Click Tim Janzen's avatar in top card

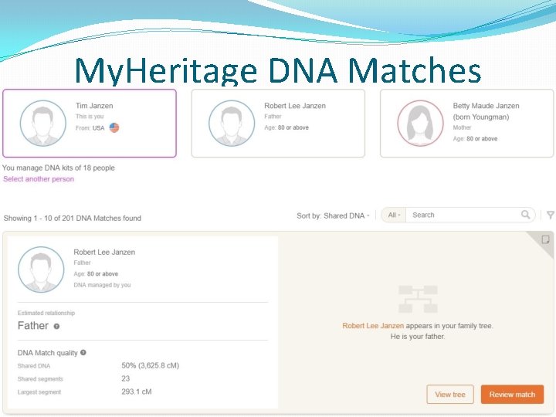tap(43, 123)
